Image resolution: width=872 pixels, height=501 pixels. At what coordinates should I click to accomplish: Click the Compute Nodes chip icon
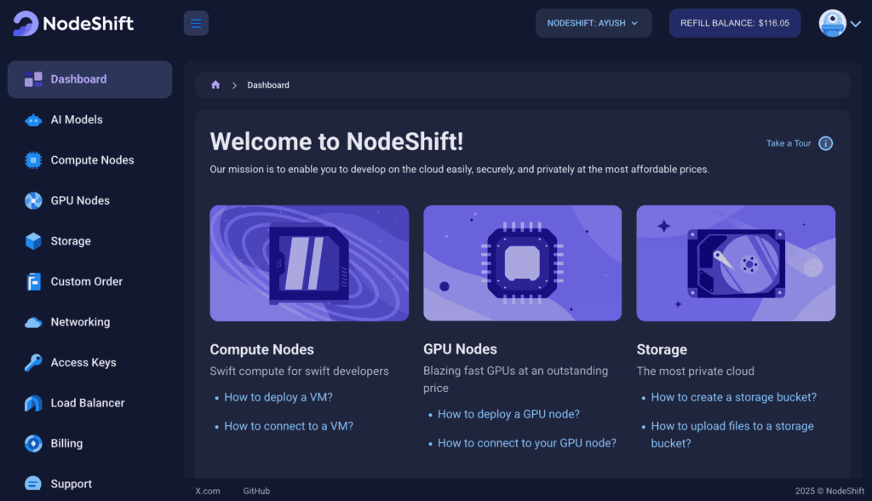coord(33,160)
